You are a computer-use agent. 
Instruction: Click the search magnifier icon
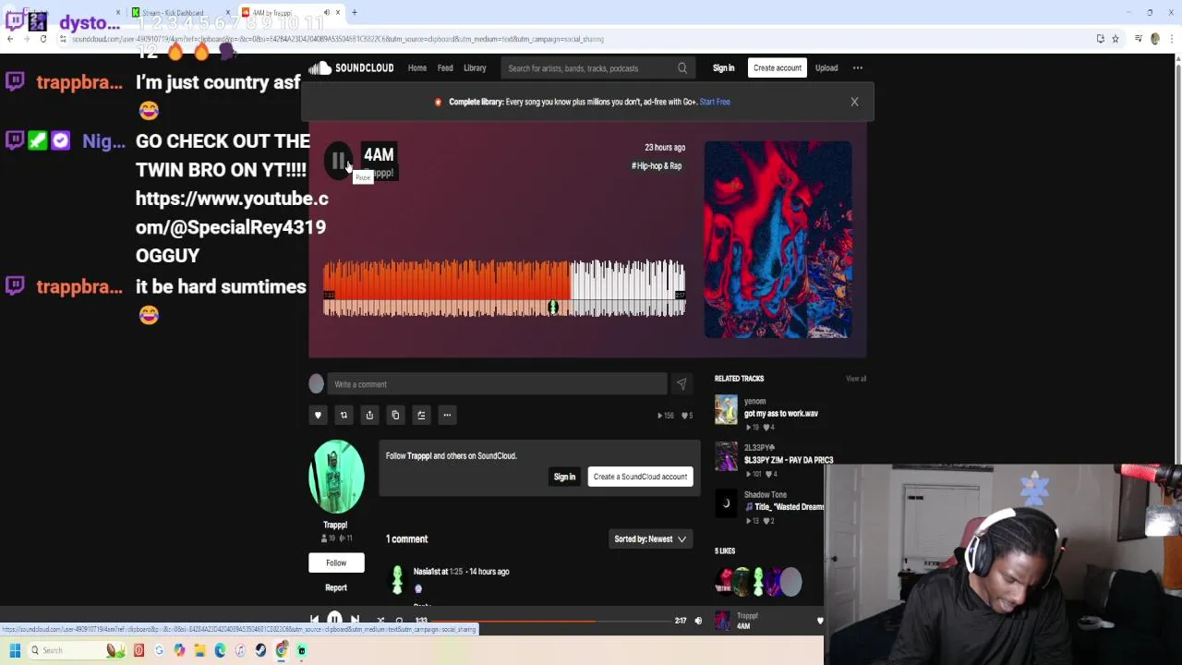pos(682,68)
